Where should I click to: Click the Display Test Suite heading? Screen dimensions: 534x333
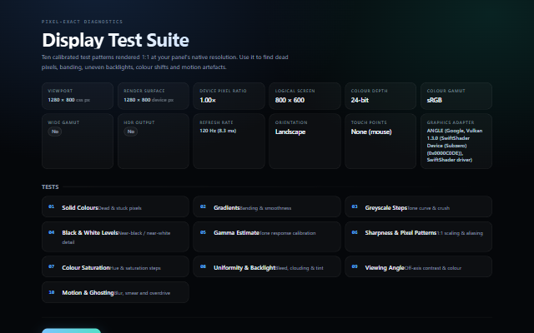[115, 40]
